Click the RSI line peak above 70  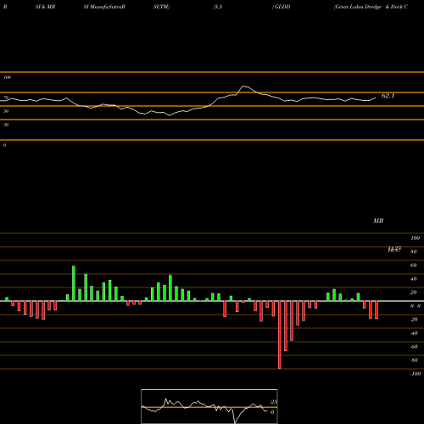(243, 86)
